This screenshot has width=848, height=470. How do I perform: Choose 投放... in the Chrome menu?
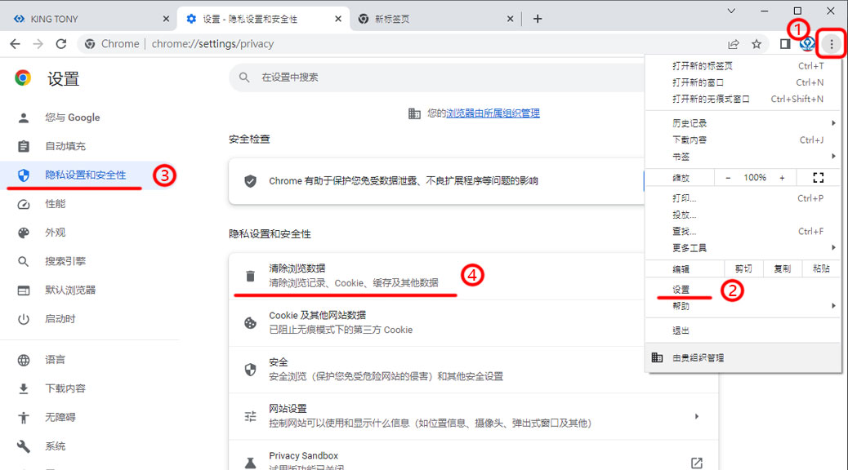tap(743, 215)
